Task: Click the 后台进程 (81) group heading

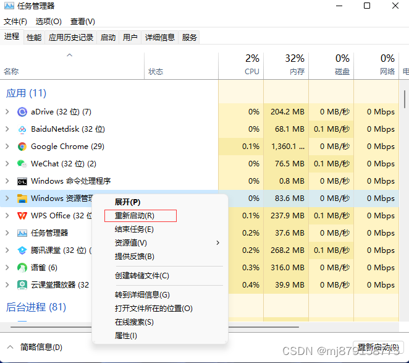Action: [36, 307]
